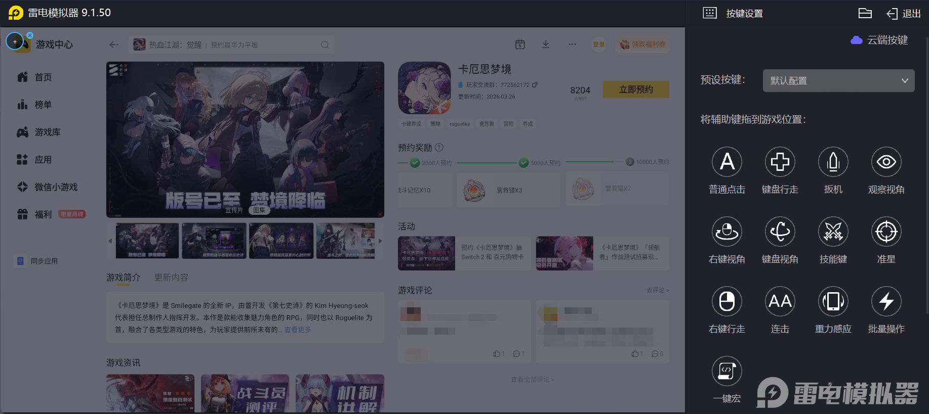
Task: Click the 营救链X3 reward item
Action: (x=508, y=190)
